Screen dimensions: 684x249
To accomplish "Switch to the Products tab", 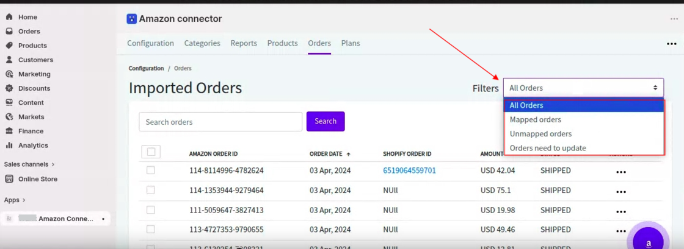I will click(282, 43).
